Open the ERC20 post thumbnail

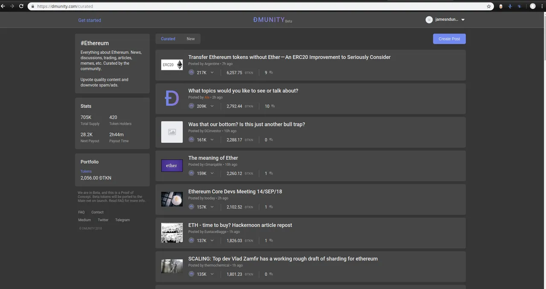pyautogui.click(x=172, y=65)
